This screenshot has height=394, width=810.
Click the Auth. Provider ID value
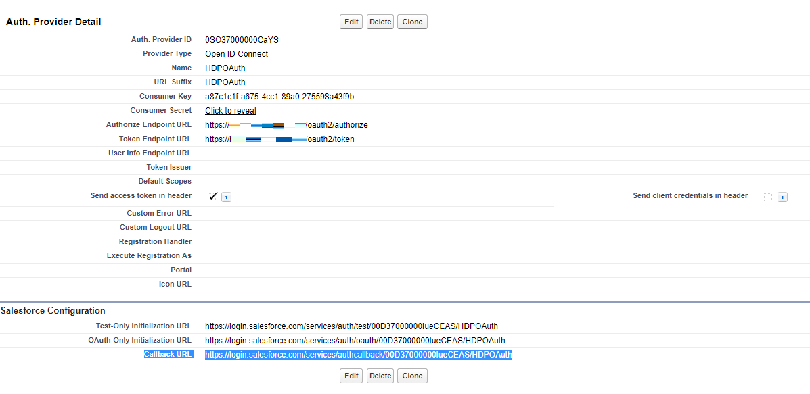[242, 40]
